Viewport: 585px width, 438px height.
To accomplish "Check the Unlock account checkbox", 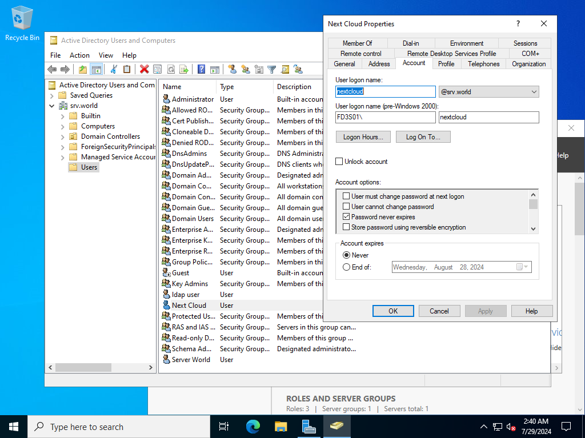I will [x=339, y=162].
